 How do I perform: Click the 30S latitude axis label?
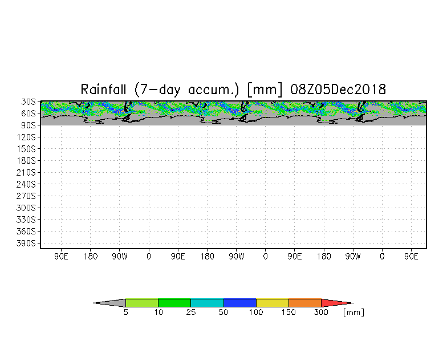(x=29, y=102)
